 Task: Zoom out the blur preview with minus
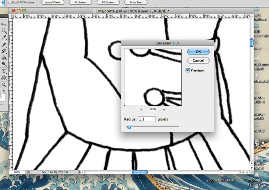click(x=141, y=109)
